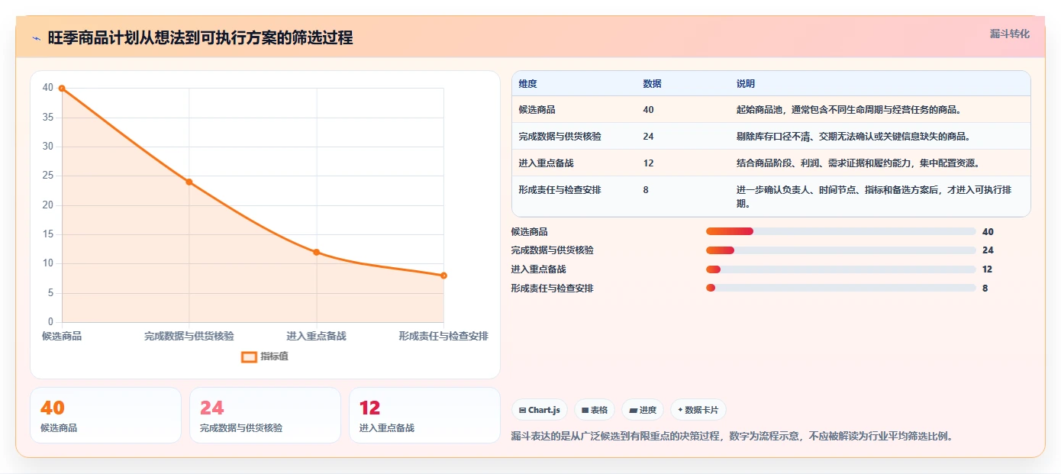Select the 完成数据与供货核验 cell in the table
This screenshot has height=474, width=1061.
pyautogui.click(x=560, y=137)
